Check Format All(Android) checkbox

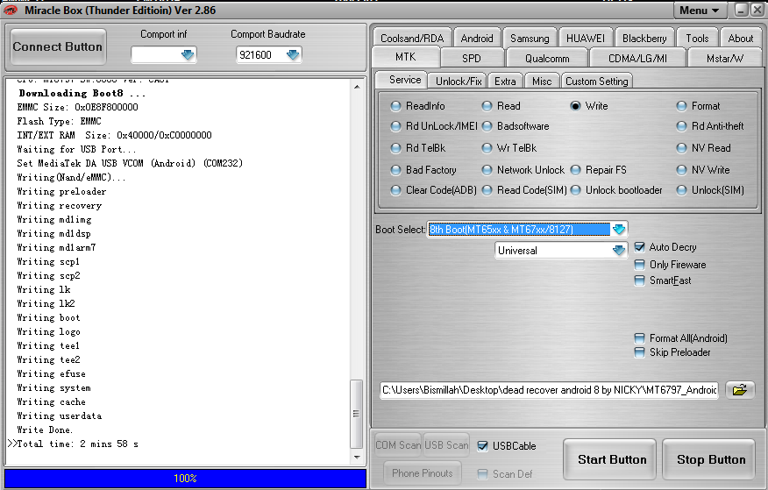coord(639,338)
